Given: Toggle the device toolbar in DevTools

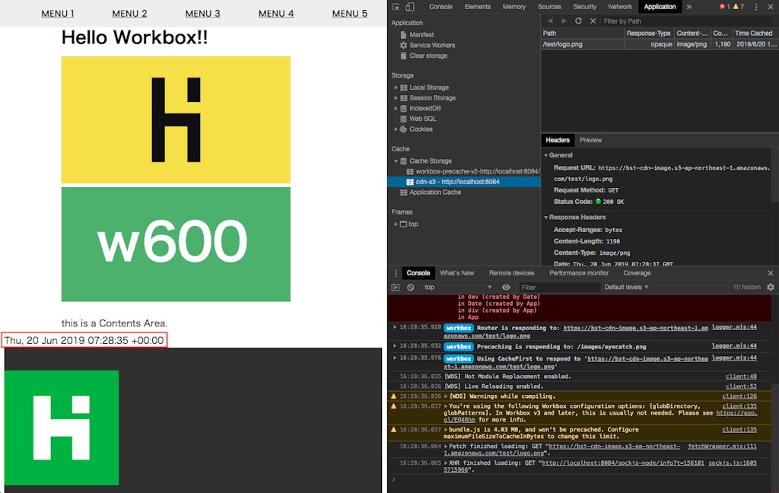Looking at the screenshot, I should click(410, 7).
